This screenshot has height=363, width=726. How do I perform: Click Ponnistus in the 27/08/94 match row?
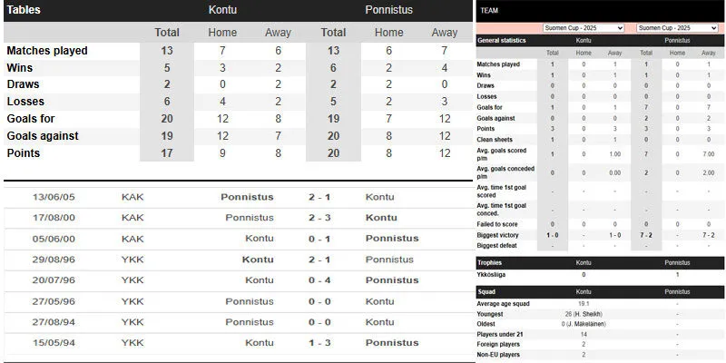[250, 321]
